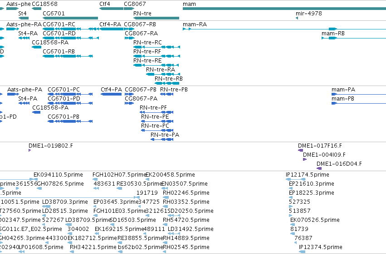Click the Ctf4 gene arrow
Image resolution: width=386 pixels, height=254 pixels.
tap(111, 9)
